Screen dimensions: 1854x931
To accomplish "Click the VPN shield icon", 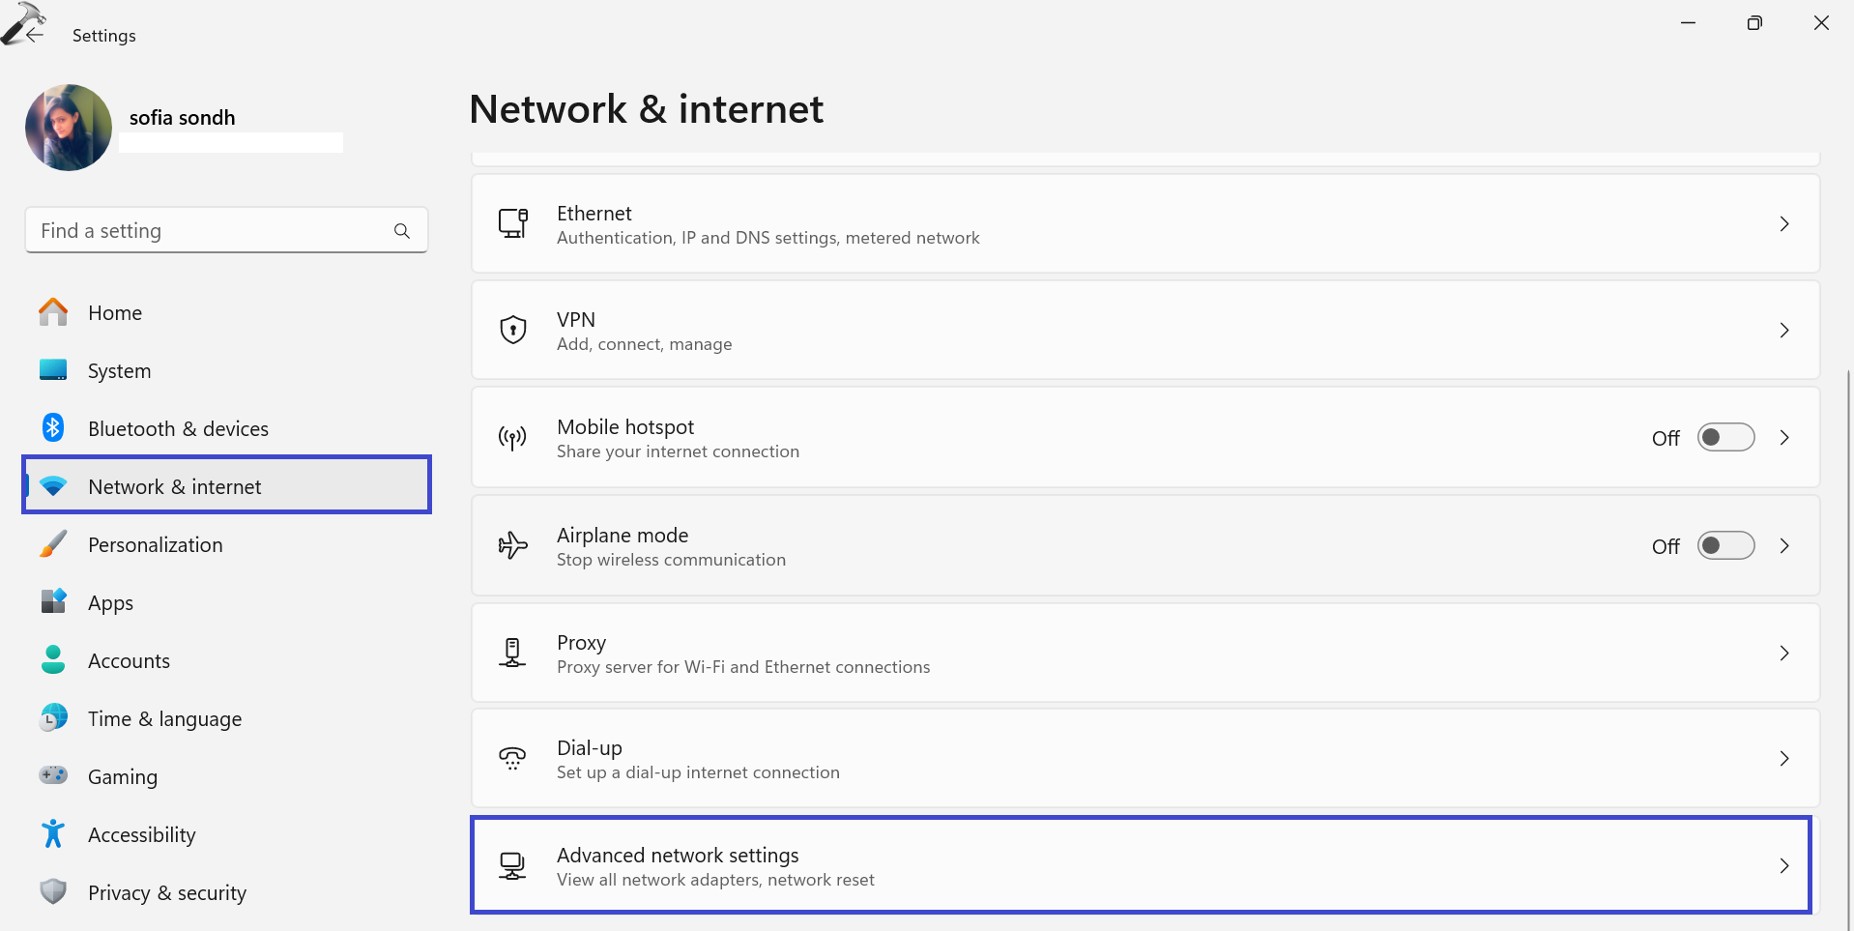I will pyautogui.click(x=512, y=330).
